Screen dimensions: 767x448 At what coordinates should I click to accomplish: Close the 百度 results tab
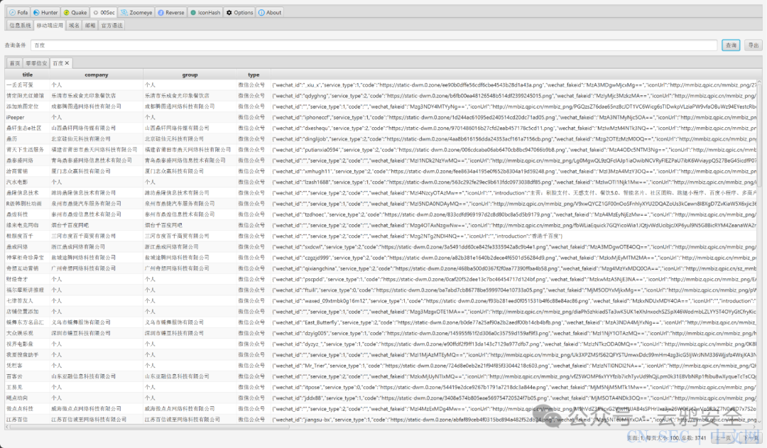(x=67, y=63)
